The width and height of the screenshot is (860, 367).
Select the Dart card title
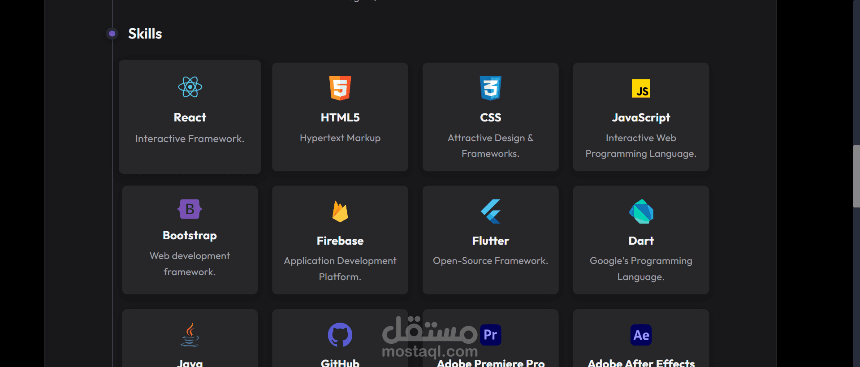point(641,241)
